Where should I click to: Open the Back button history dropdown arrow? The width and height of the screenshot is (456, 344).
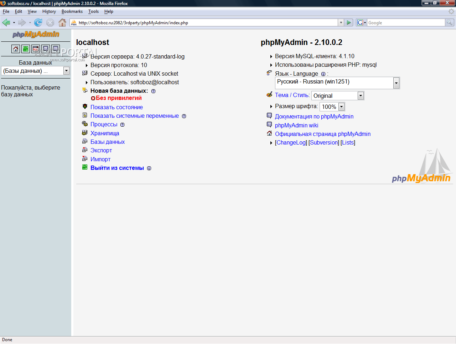point(14,23)
